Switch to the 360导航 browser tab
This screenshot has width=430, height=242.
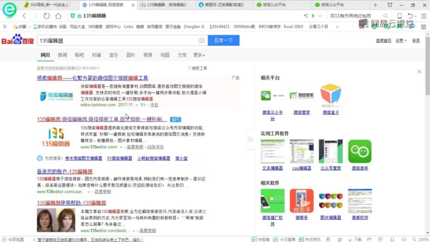coord(49,5)
